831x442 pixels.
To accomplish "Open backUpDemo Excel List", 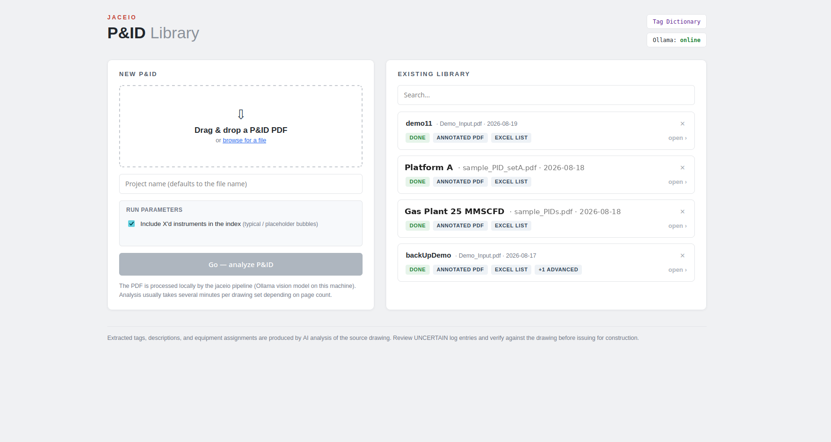I will [x=511, y=269].
